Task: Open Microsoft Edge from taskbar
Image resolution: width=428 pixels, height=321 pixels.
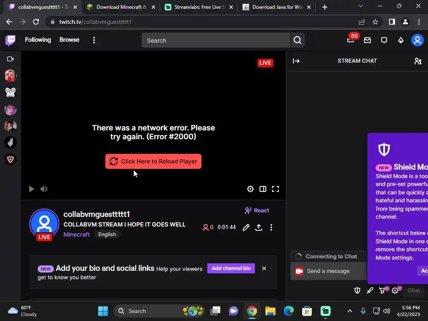Action: (288, 311)
